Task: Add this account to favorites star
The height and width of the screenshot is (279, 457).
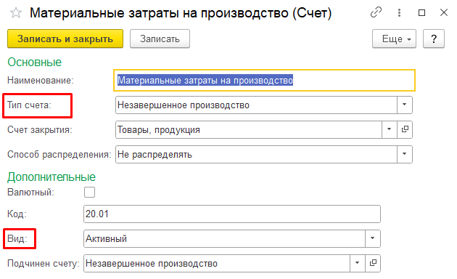Action: click(16, 13)
